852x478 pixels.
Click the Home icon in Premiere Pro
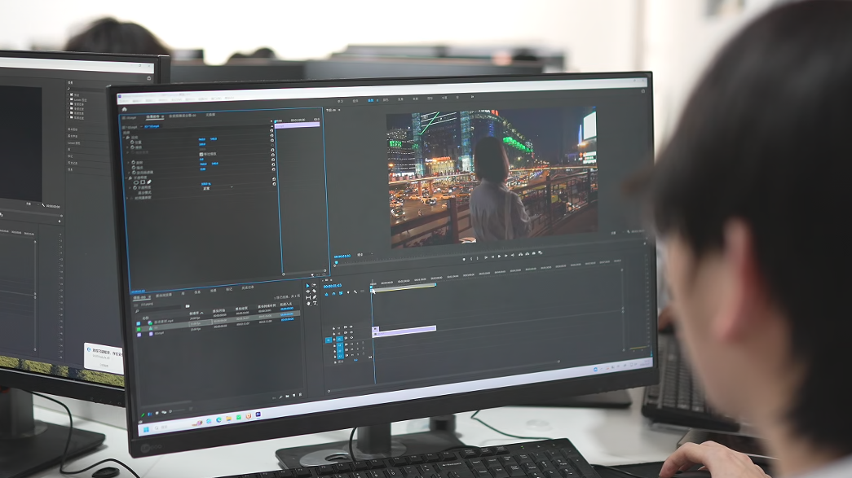[x=124, y=108]
